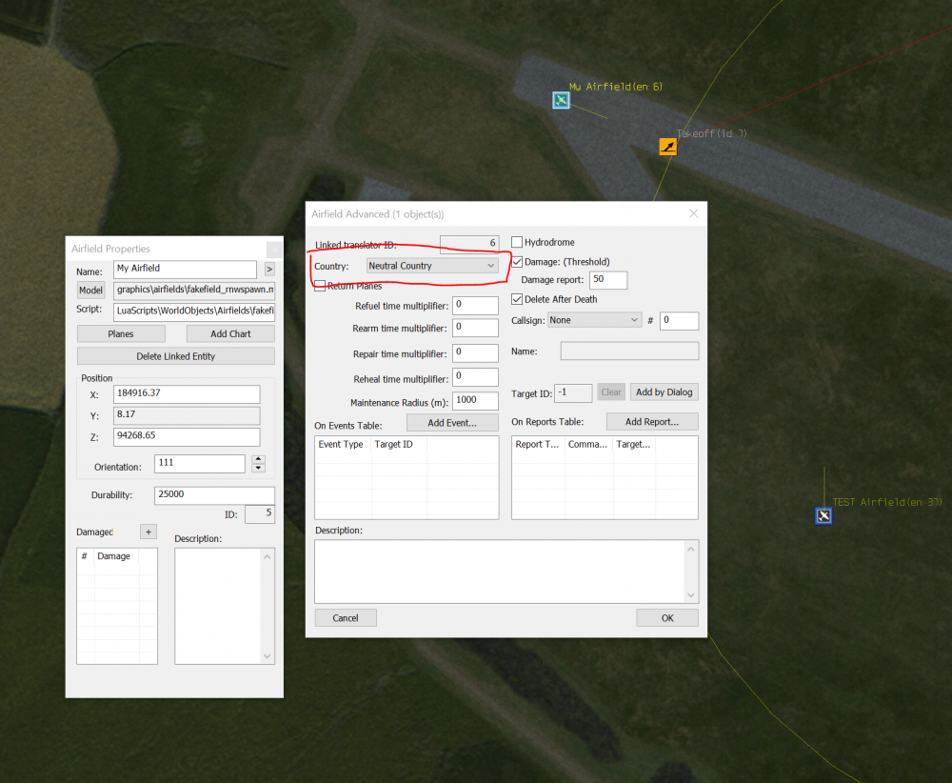Open Add Event dialog
The image size is (952, 783).
(x=452, y=422)
